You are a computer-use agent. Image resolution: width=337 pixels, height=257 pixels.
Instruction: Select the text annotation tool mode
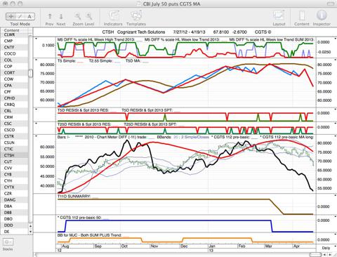[x=29, y=16]
